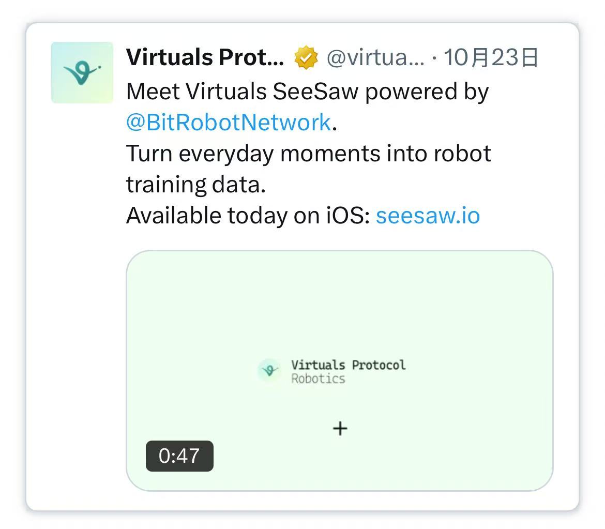Open the @BitRobotNetwork profile link

[228, 122]
